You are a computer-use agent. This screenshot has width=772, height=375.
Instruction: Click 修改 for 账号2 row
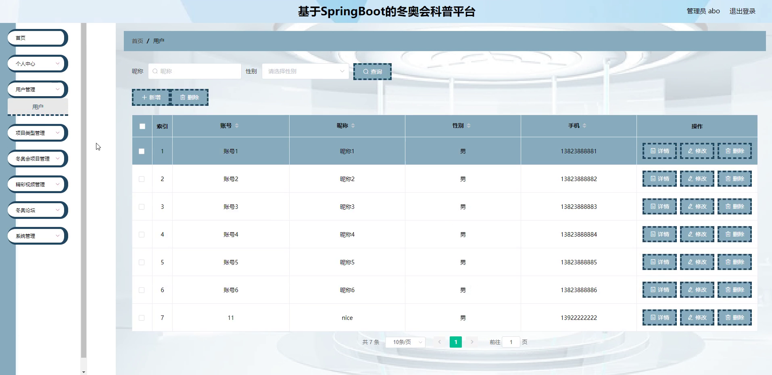coord(697,179)
